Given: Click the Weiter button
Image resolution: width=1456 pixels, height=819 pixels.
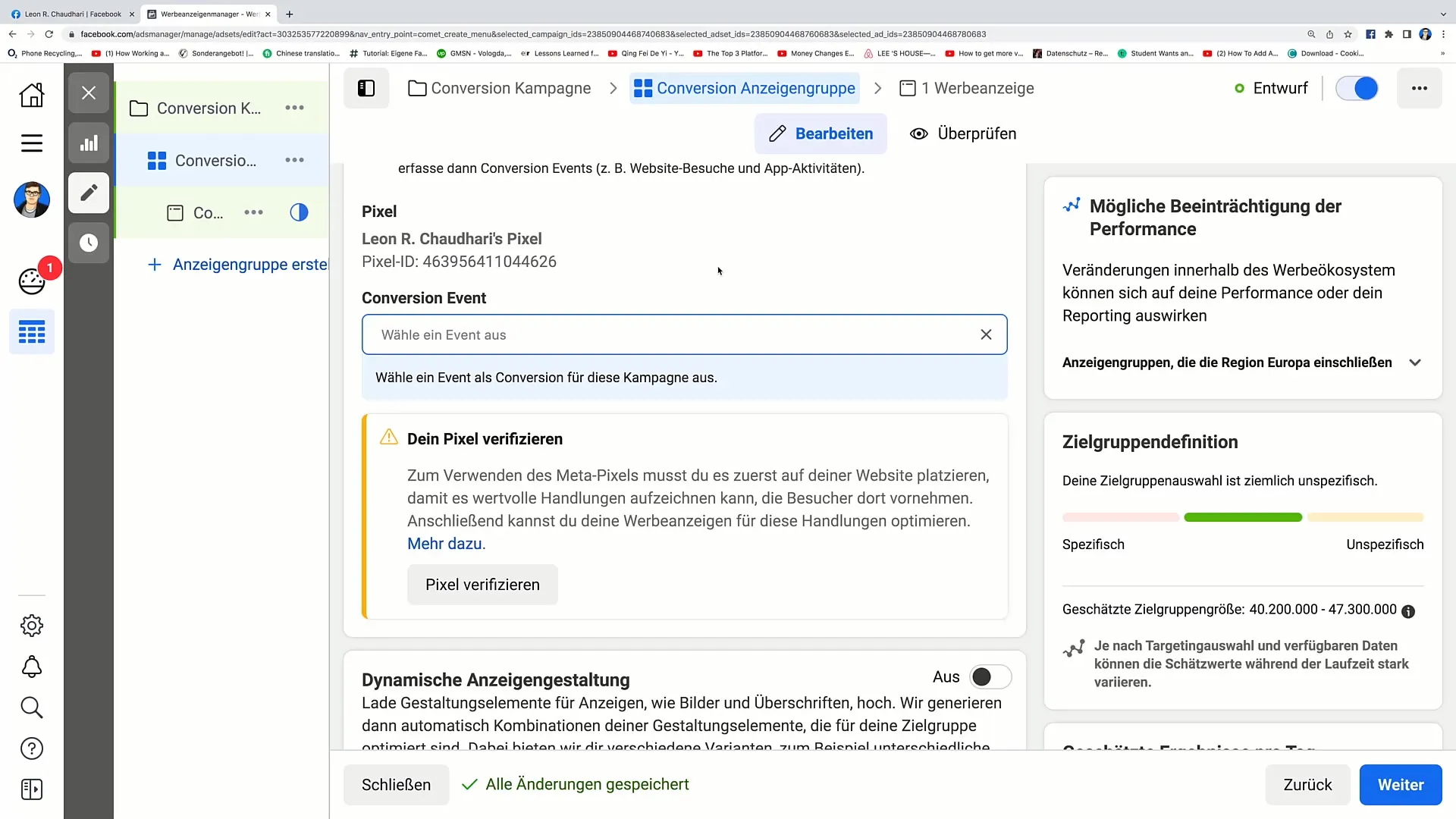Looking at the screenshot, I should pos(1401,785).
